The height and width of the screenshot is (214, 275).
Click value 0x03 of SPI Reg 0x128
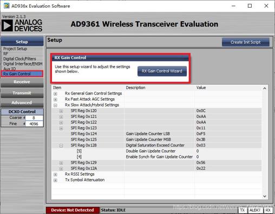(x=201, y=145)
